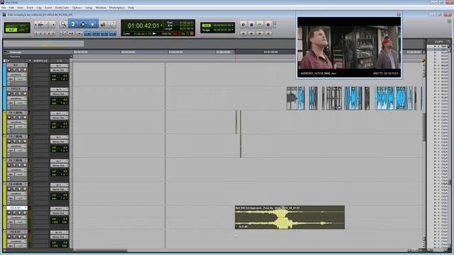Record-enable the FUTZ 8 track
Viewport: 454px width, 255px height.
9,93
